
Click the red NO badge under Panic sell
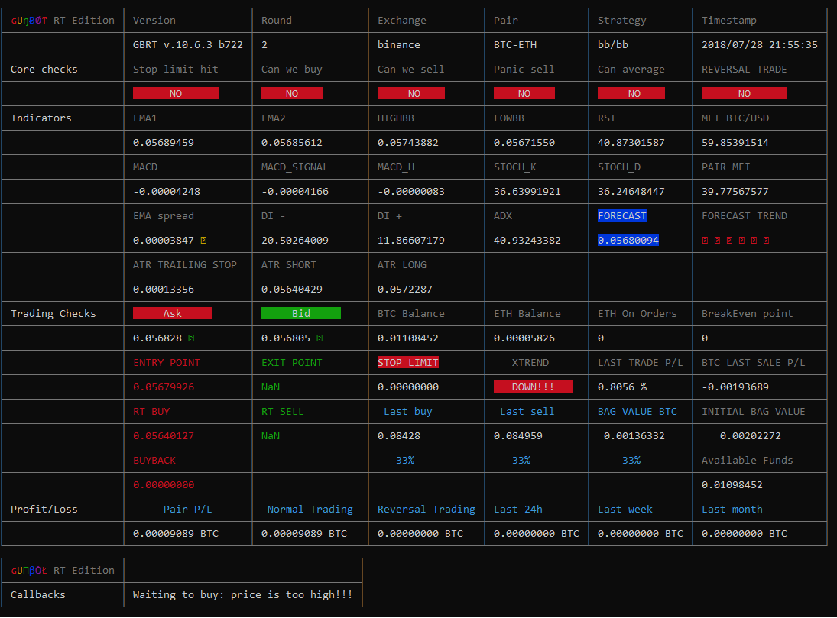pos(524,93)
